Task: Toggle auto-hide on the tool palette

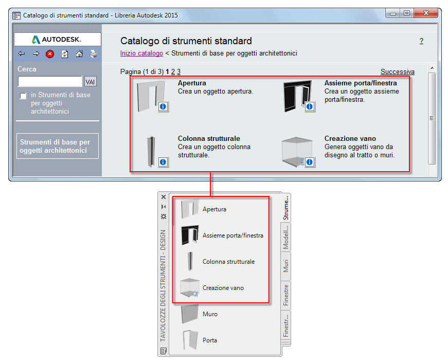Action: (164, 207)
